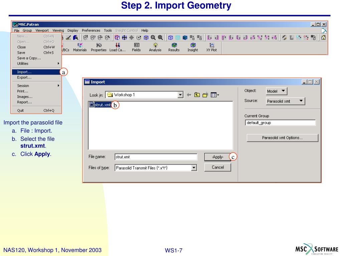Open the Object Model dropdown
The height and width of the screenshot is (256, 342).
277,91
